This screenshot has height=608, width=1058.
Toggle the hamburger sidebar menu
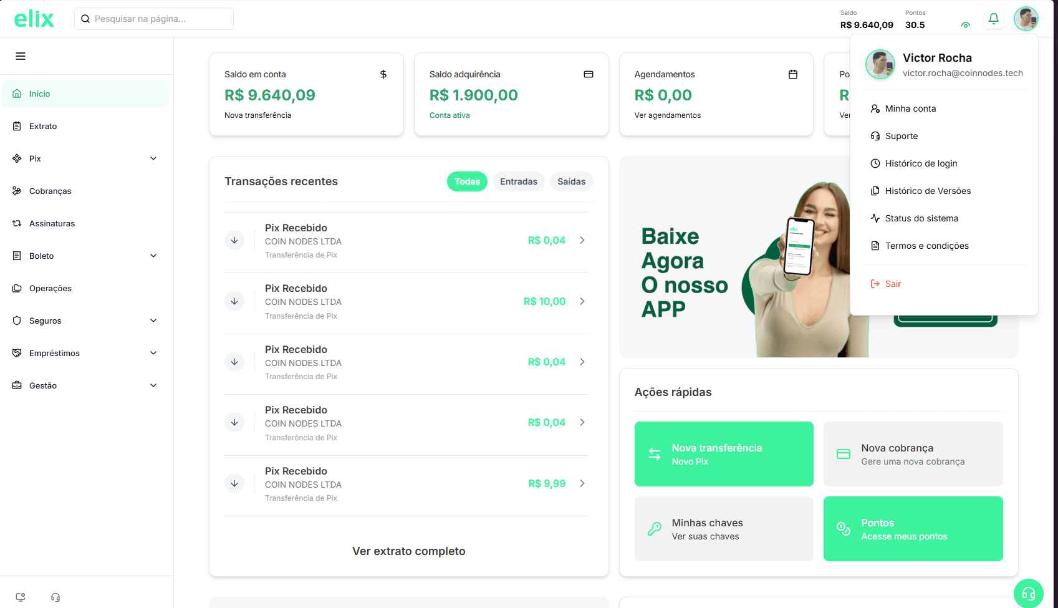[x=21, y=56]
